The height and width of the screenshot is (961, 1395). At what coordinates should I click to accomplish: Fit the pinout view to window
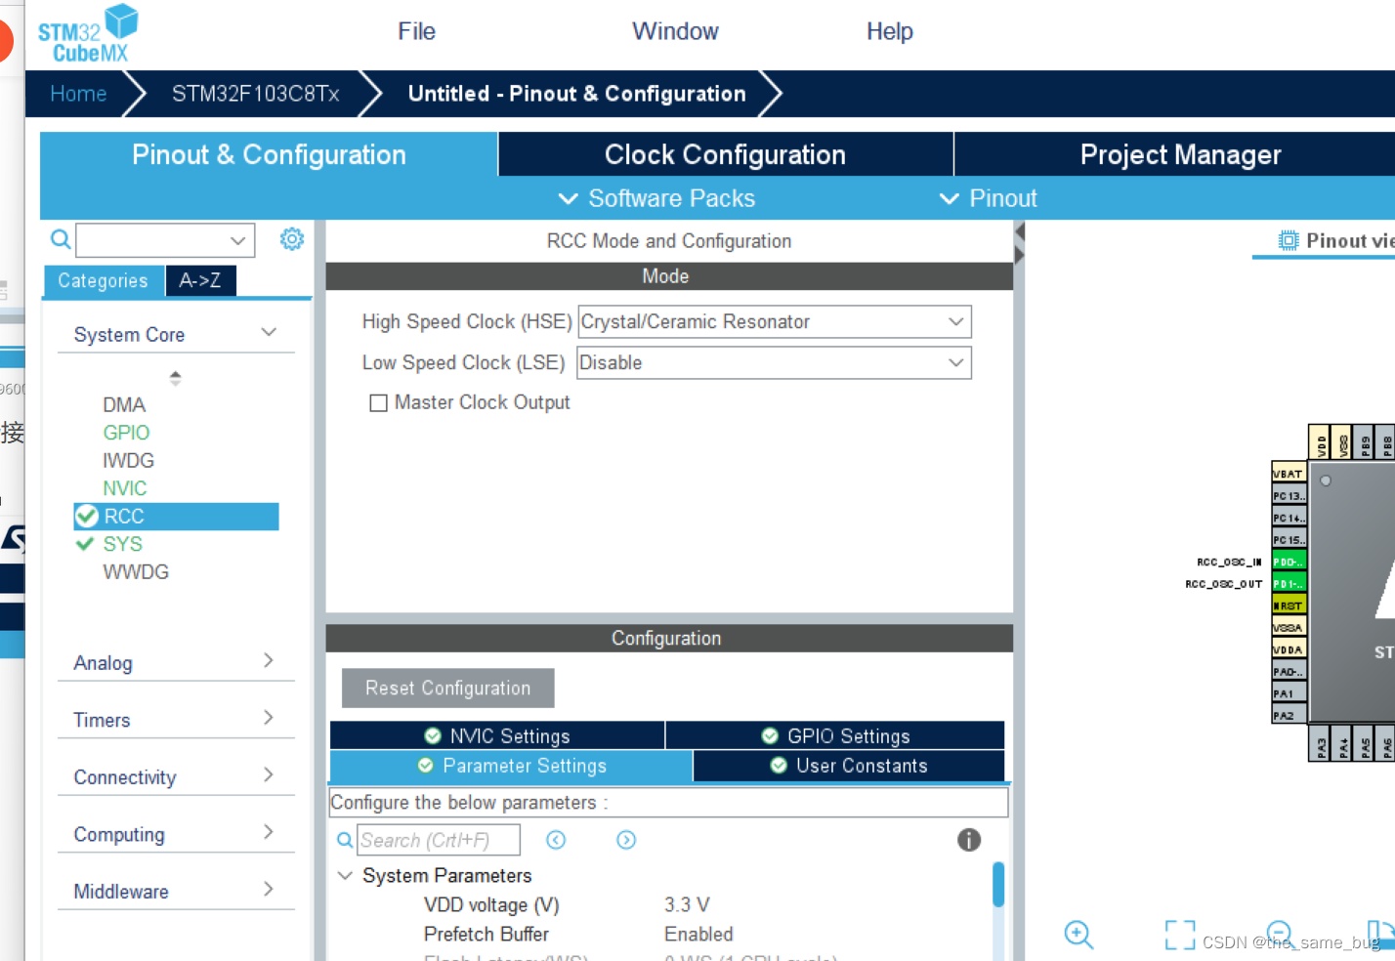[x=1179, y=935]
